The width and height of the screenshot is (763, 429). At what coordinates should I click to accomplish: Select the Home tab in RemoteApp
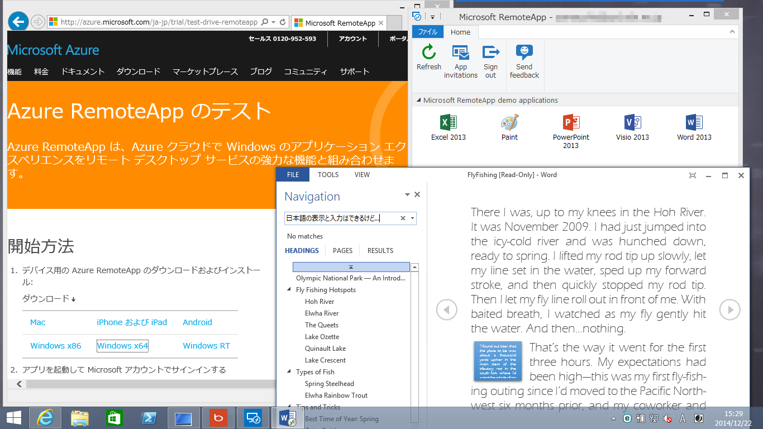click(x=460, y=32)
